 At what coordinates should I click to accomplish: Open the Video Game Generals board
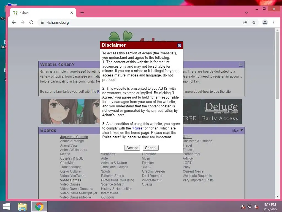pos(77,189)
